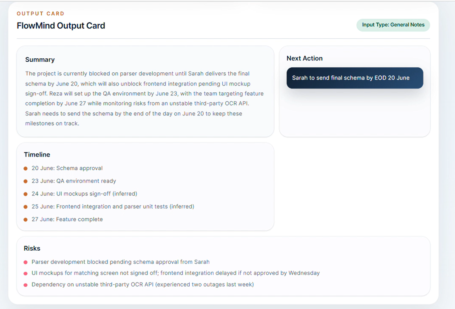Click the orange dot beside 20 June

[26, 169]
